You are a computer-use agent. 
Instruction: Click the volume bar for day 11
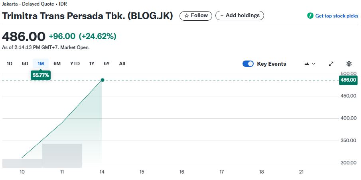click(x=62, y=156)
